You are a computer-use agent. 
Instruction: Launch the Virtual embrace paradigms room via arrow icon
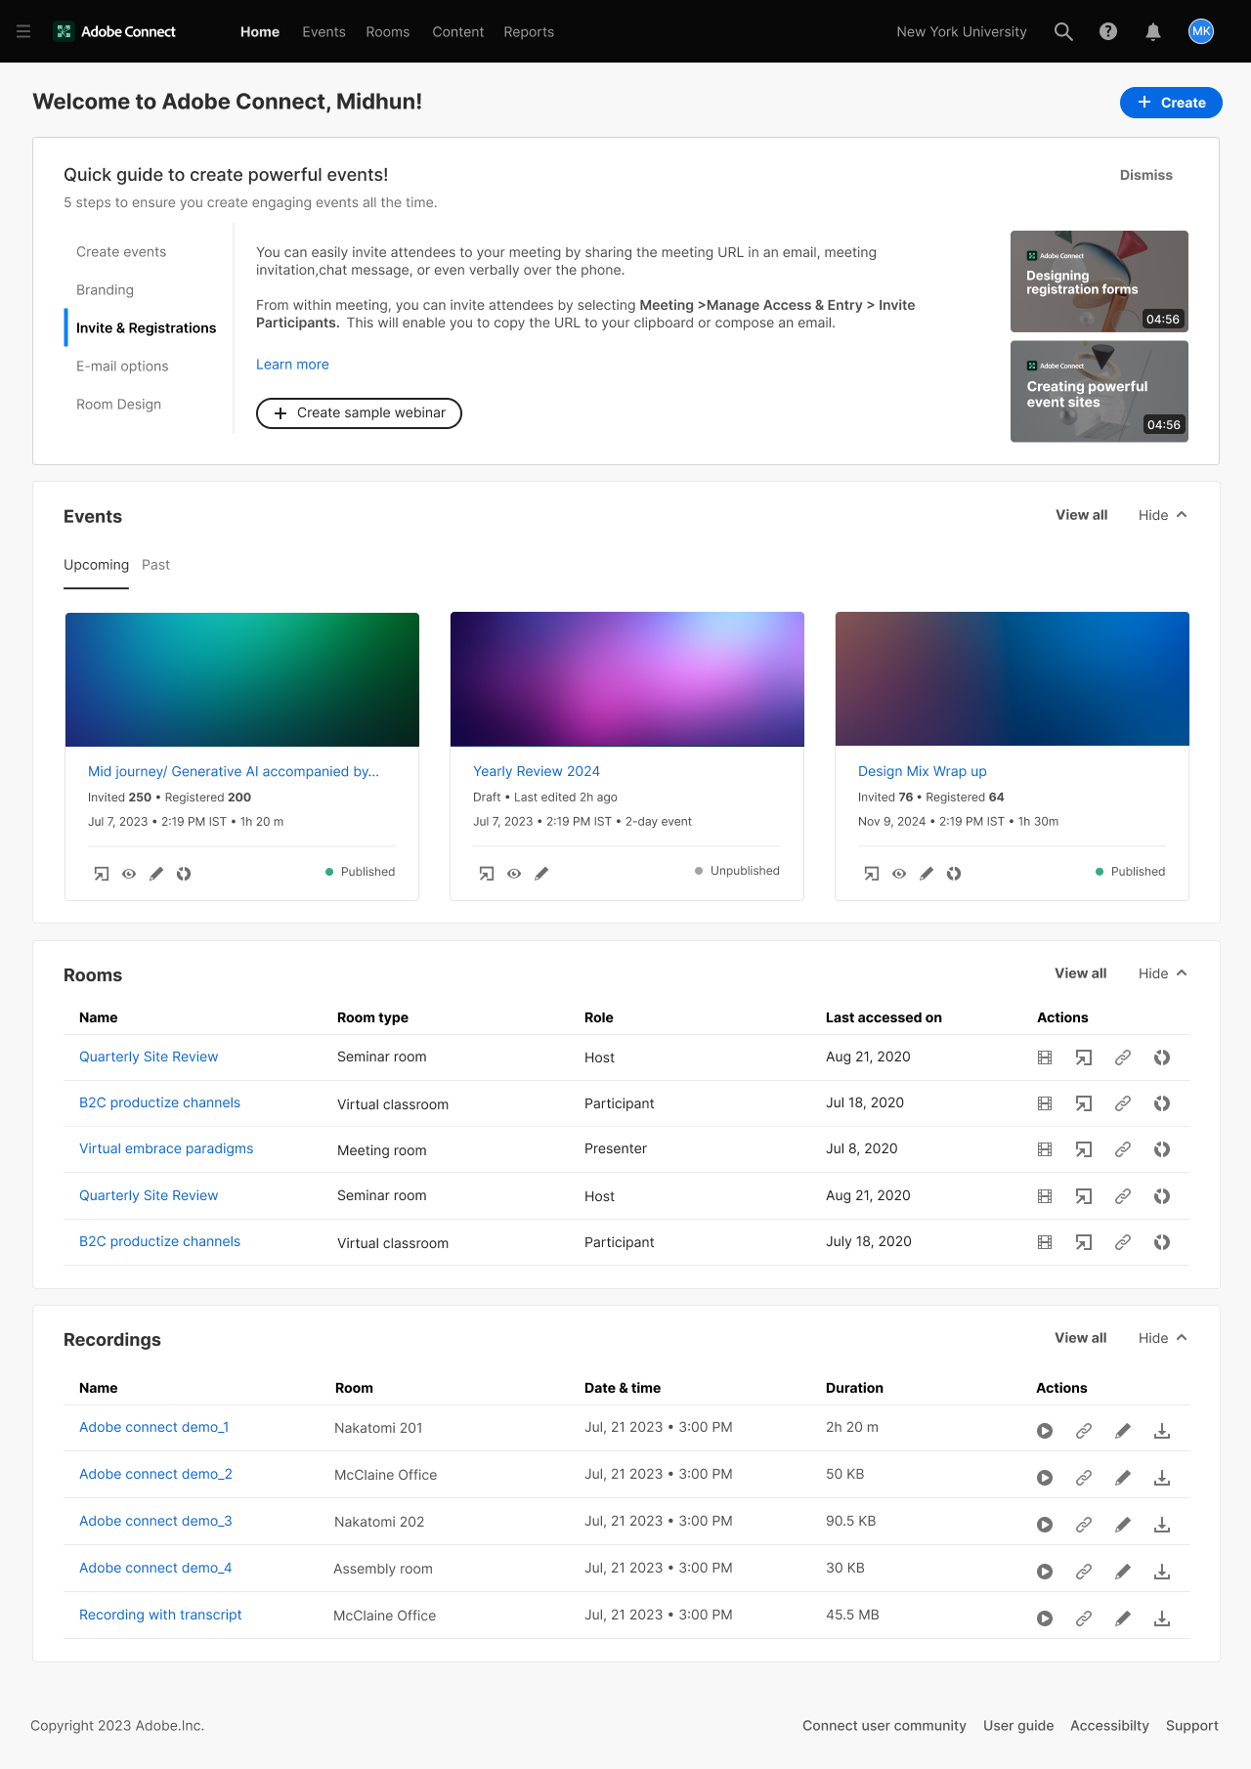tap(1084, 1149)
